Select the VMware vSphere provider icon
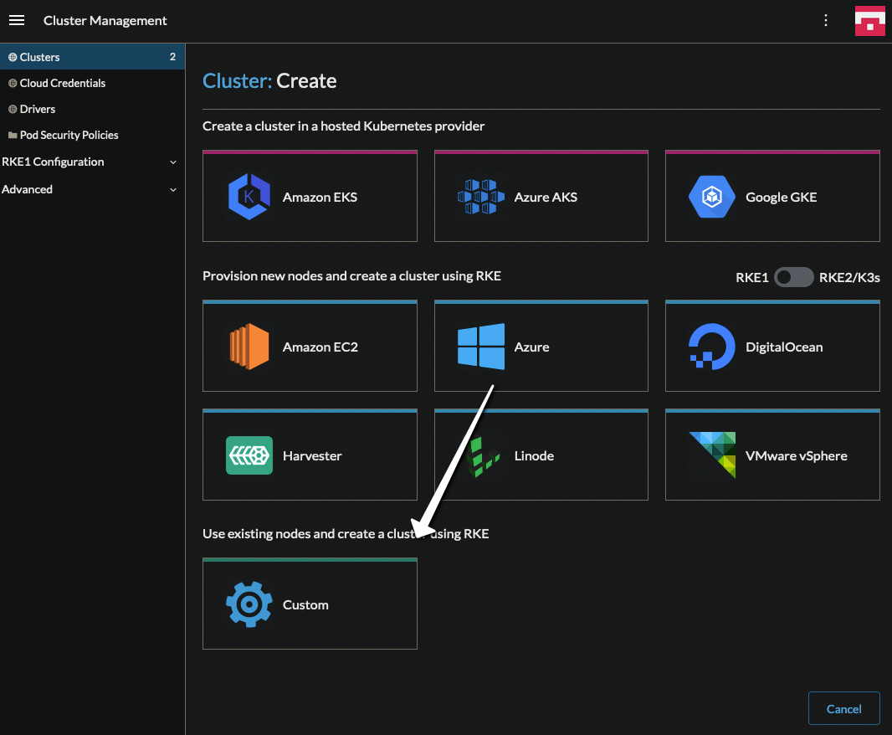The image size is (892, 735). (710, 455)
